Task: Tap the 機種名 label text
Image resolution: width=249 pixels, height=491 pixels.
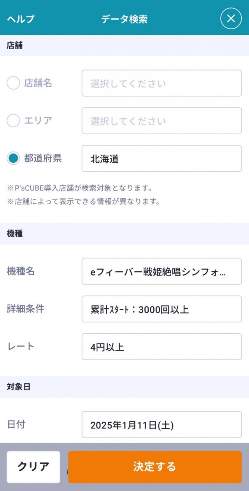Action: [21, 271]
